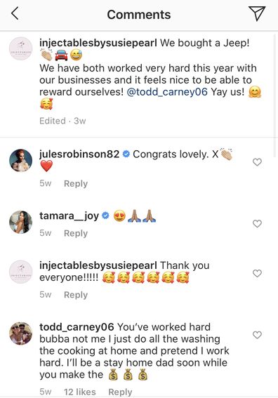Like the "Thank you everyone" comment heart
This screenshot has width=278, height=398.
point(257,273)
